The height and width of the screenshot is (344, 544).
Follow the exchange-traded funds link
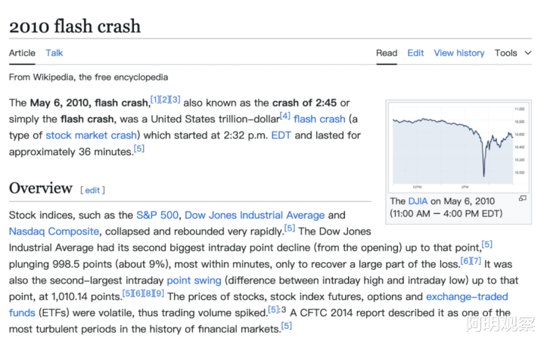coord(467,297)
